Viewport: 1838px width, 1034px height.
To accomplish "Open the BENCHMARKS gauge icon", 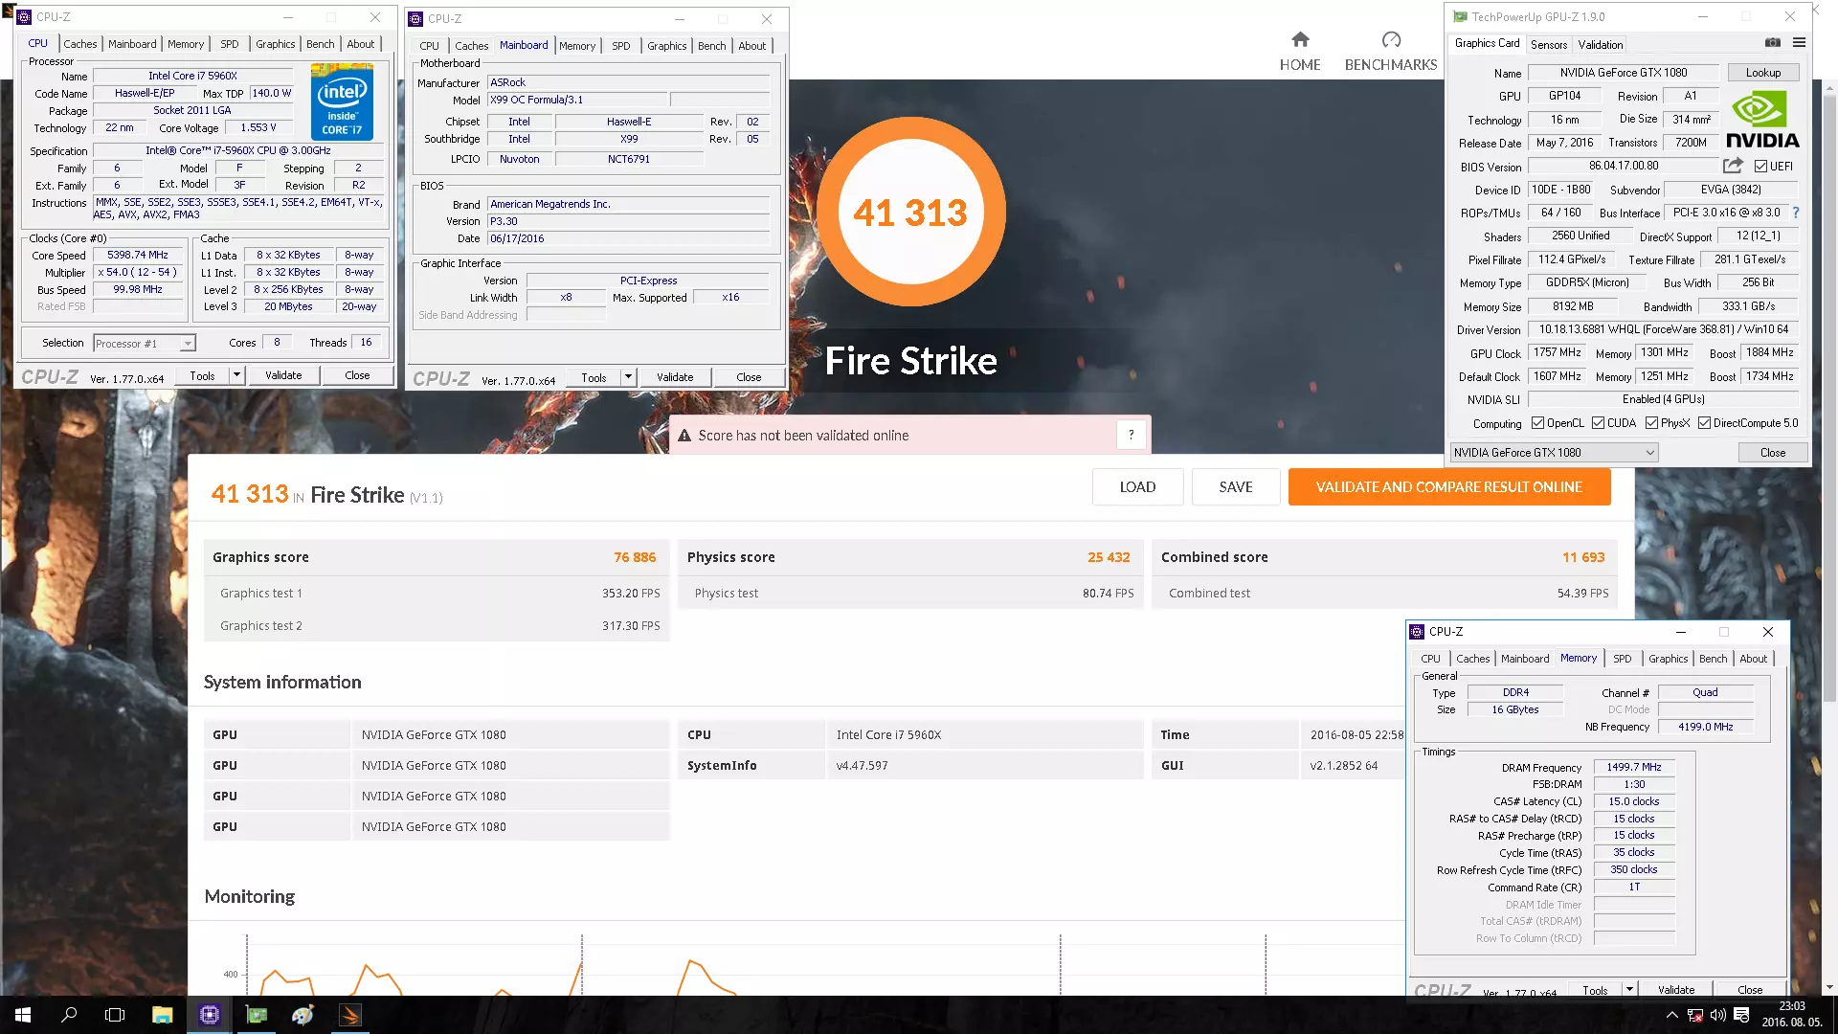I will pos(1390,40).
